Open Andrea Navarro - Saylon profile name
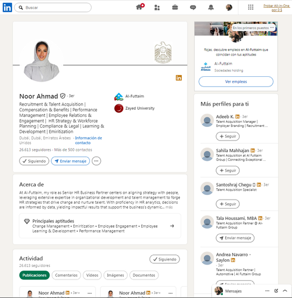This screenshot has height=298, width=292. (x=234, y=257)
